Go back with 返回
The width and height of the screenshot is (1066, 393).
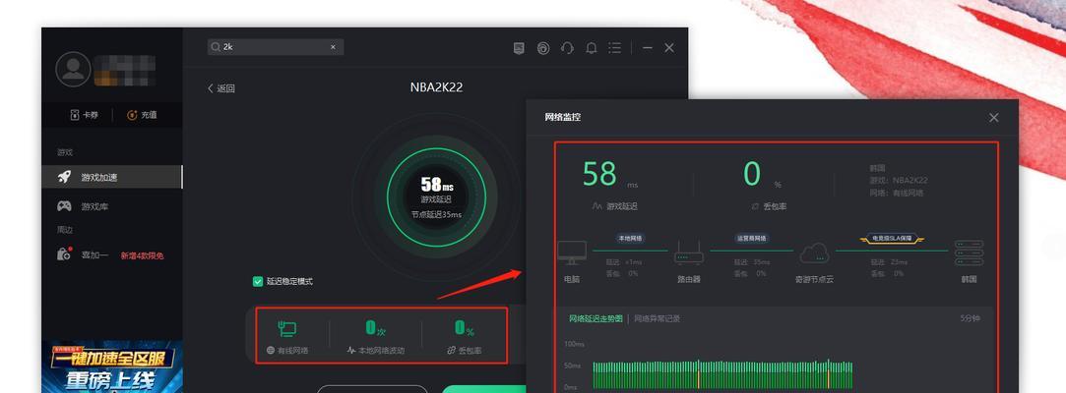(220, 88)
